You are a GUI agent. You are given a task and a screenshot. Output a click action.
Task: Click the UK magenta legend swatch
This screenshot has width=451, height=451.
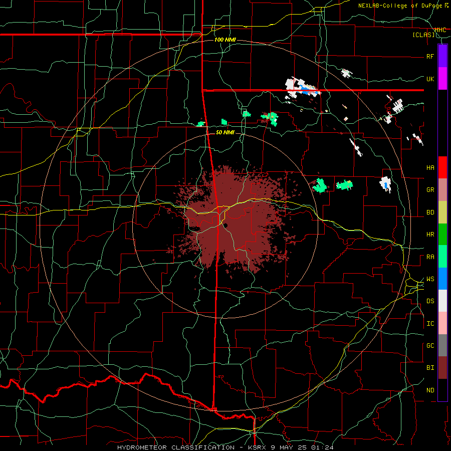(x=442, y=79)
